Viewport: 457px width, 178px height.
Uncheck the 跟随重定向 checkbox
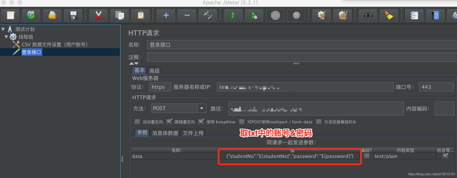point(169,121)
